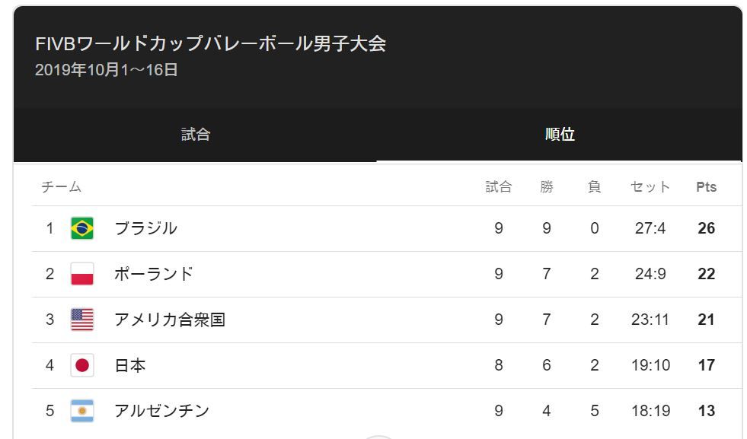Click the 勝 column header
The image size is (747, 439).
point(547,186)
